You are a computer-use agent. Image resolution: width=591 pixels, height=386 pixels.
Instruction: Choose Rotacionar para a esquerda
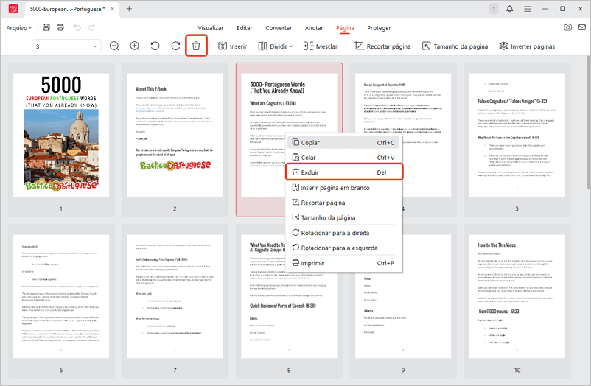pyautogui.click(x=343, y=248)
